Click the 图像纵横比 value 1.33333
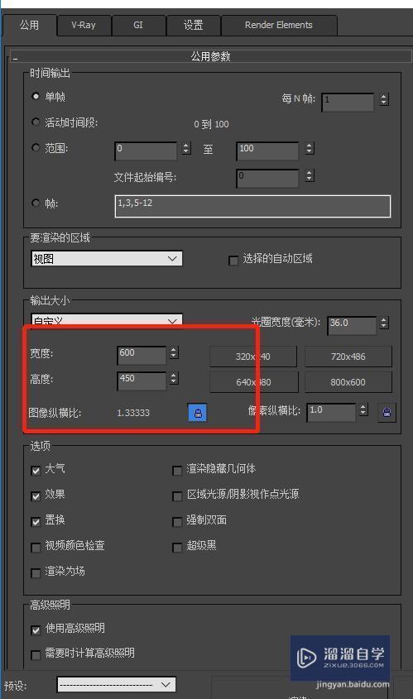413x699 pixels. point(133,413)
